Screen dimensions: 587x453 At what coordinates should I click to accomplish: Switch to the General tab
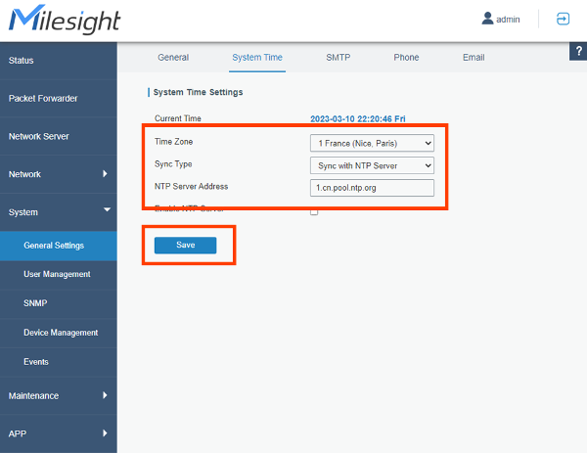pyautogui.click(x=173, y=58)
